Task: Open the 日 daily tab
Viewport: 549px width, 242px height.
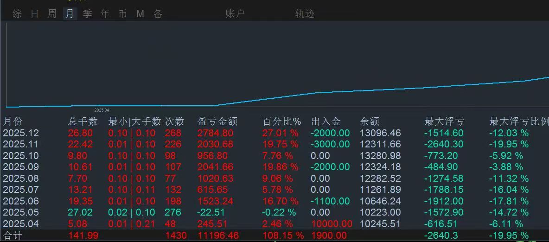Action: [34, 14]
